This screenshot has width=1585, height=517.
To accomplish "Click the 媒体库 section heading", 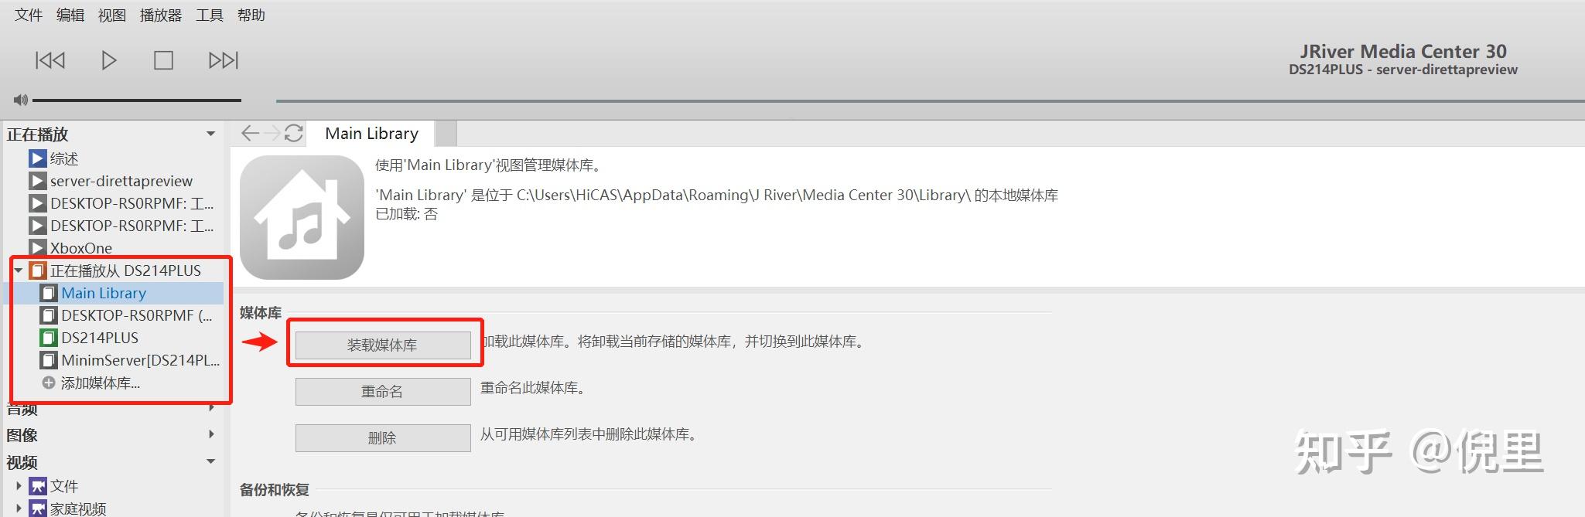I will [x=261, y=312].
